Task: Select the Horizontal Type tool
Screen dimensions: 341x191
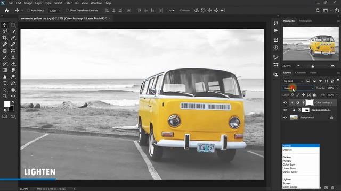Action: [x=5, y=83]
